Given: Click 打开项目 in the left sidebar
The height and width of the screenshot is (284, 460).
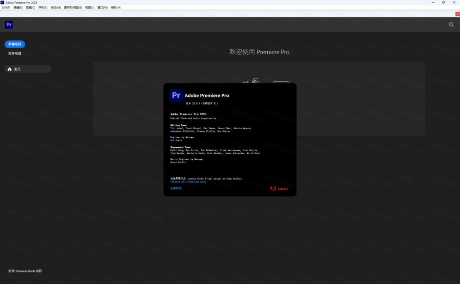Looking at the screenshot, I should click(x=15, y=53).
